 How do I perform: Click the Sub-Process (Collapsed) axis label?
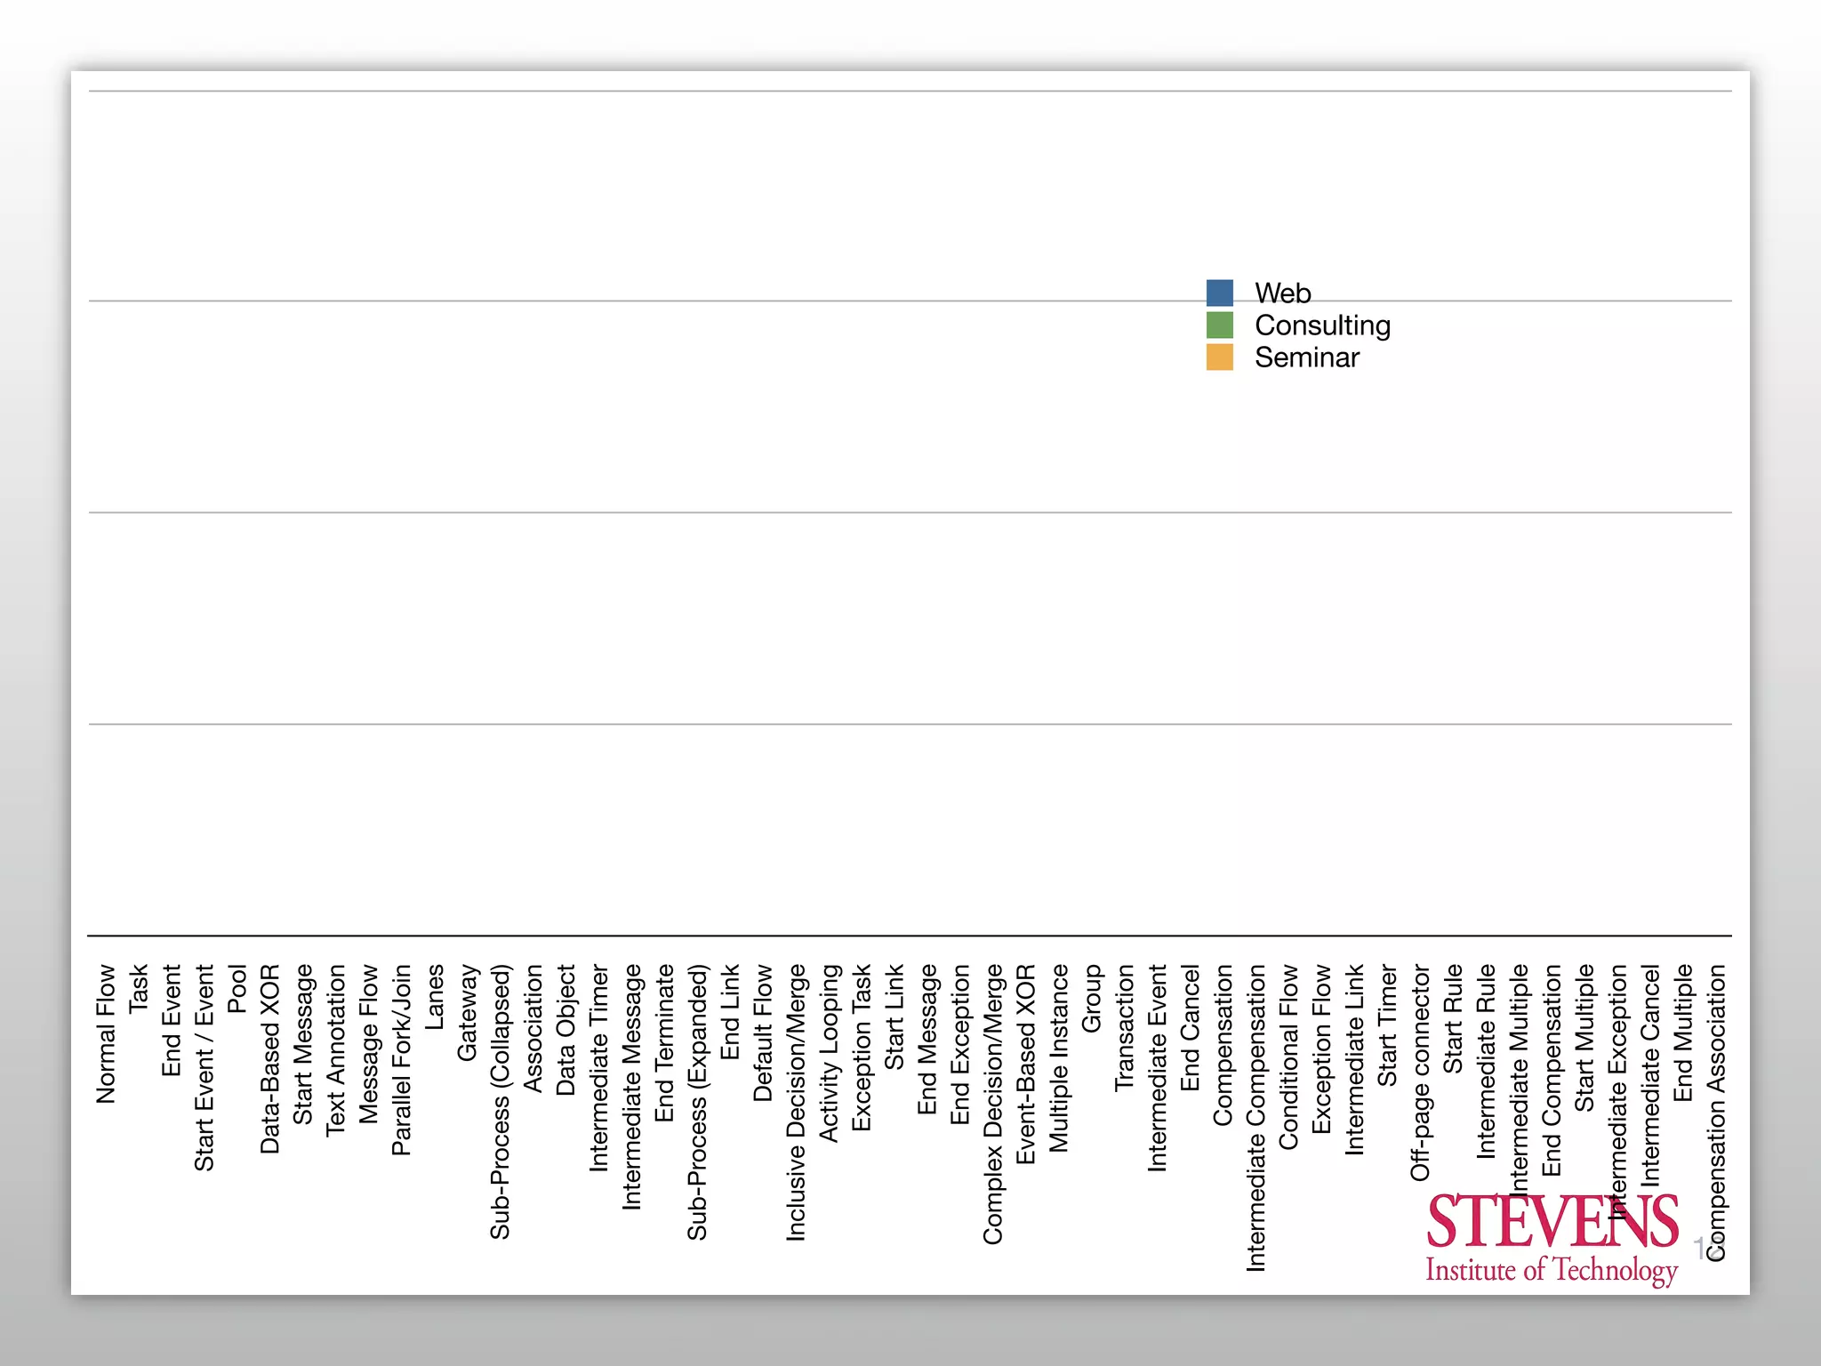coord(500,1101)
